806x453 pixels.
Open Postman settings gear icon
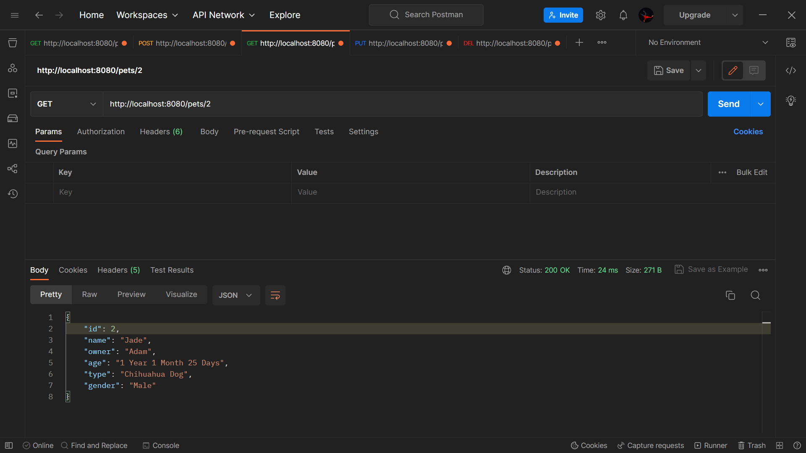(x=601, y=15)
